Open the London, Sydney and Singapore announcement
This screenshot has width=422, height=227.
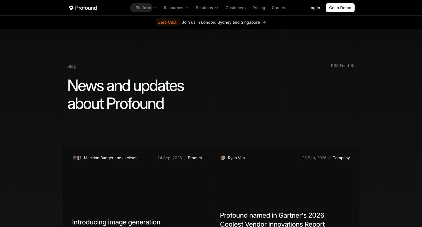click(221, 22)
